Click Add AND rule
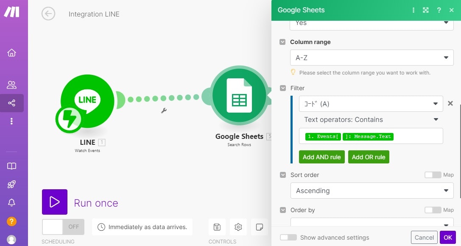The image size is (461, 246). 321,157
